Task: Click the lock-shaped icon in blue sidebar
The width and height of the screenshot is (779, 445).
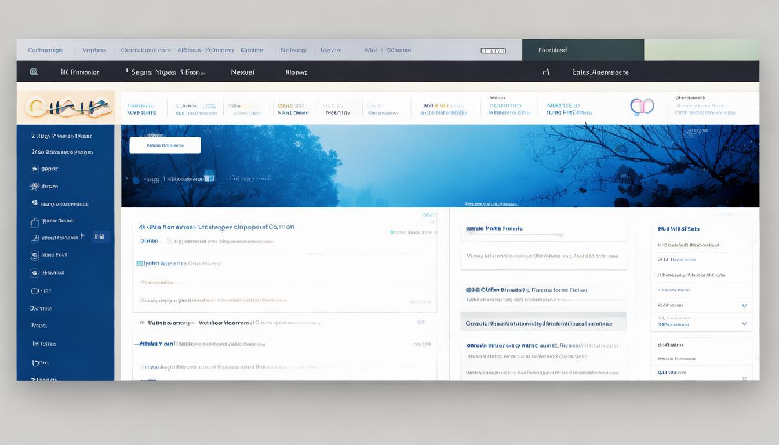Action: point(35,221)
